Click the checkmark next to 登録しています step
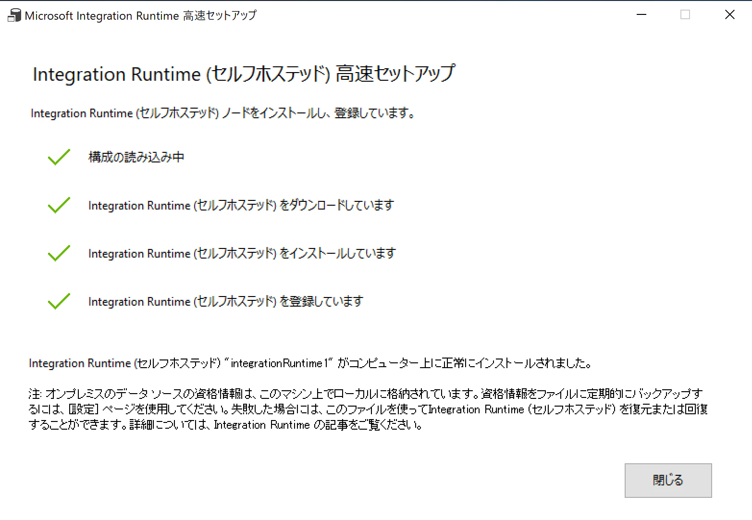Image resolution: width=752 pixels, height=520 pixels. [x=59, y=301]
